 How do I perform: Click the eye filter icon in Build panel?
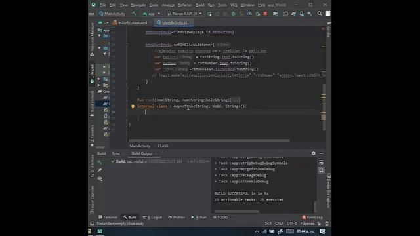point(100,178)
